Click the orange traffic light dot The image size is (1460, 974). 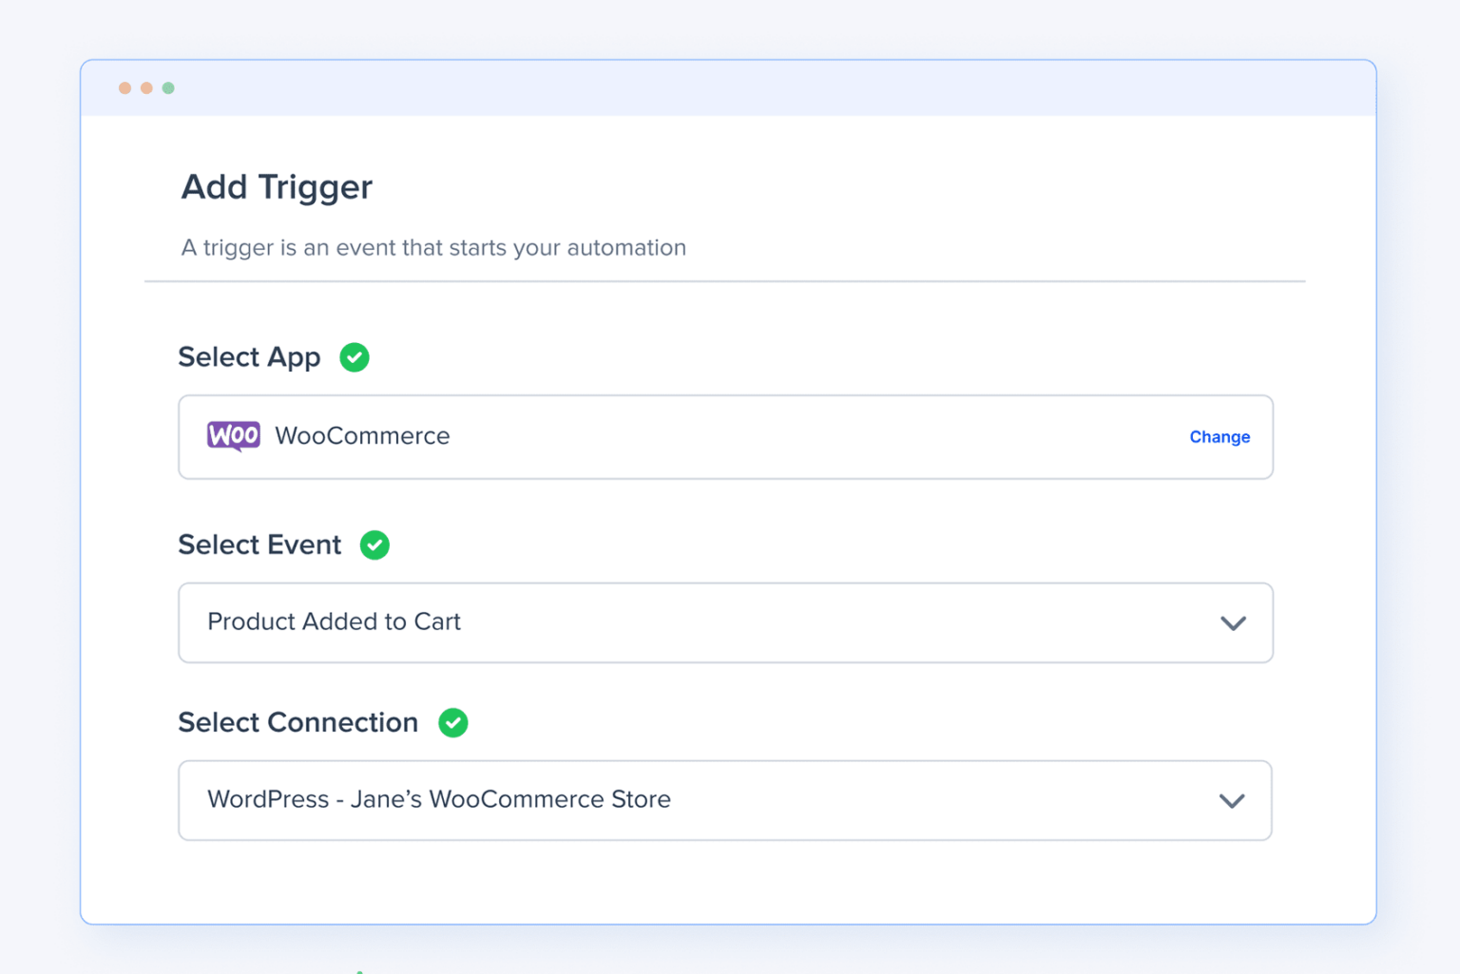[125, 87]
